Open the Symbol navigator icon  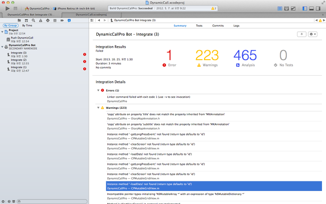click(x=27, y=21)
